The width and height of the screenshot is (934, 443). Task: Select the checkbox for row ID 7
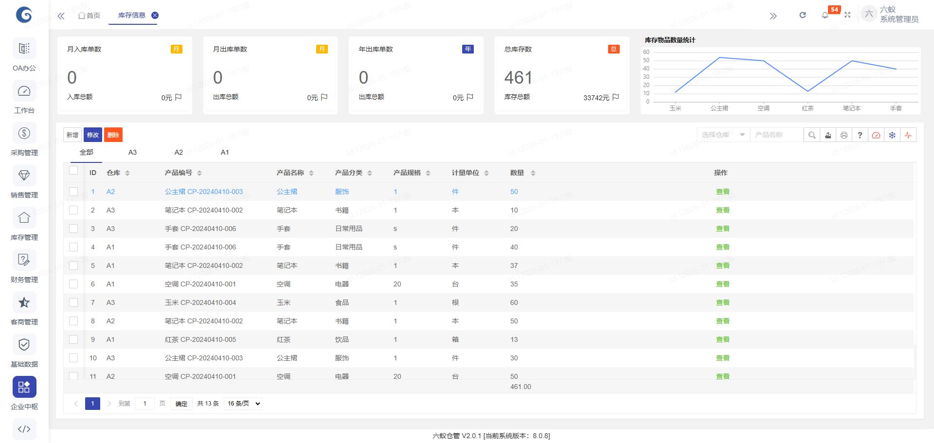[x=73, y=302]
